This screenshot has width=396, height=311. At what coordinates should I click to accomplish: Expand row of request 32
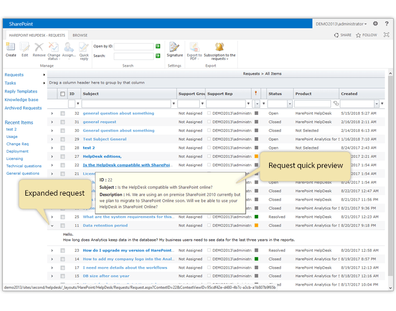click(x=52, y=114)
